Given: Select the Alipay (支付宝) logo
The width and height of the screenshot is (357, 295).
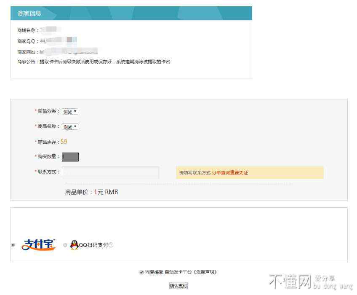Looking at the screenshot, I should tap(38, 245).
